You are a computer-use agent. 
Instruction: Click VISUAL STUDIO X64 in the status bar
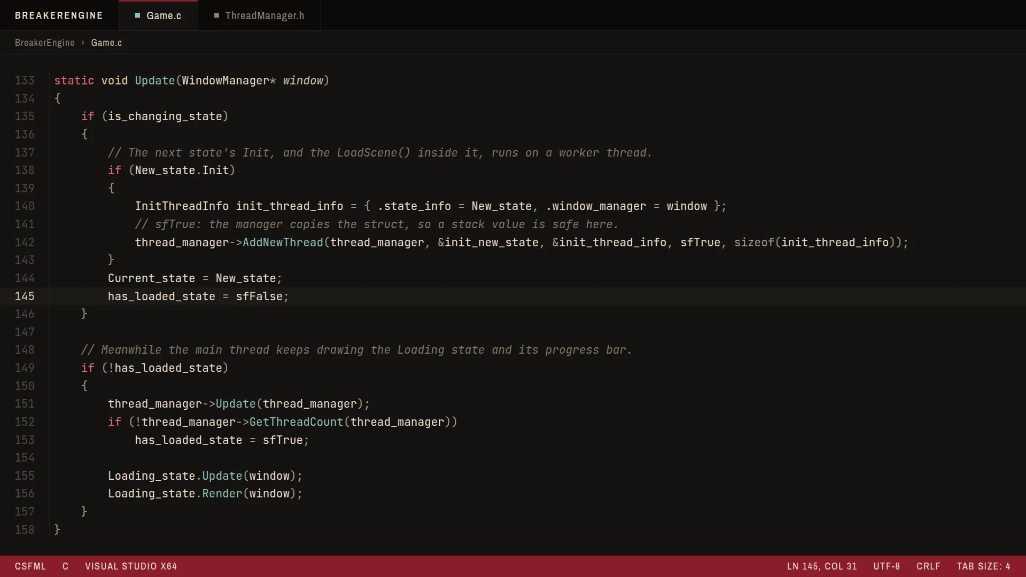pyautogui.click(x=131, y=566)
